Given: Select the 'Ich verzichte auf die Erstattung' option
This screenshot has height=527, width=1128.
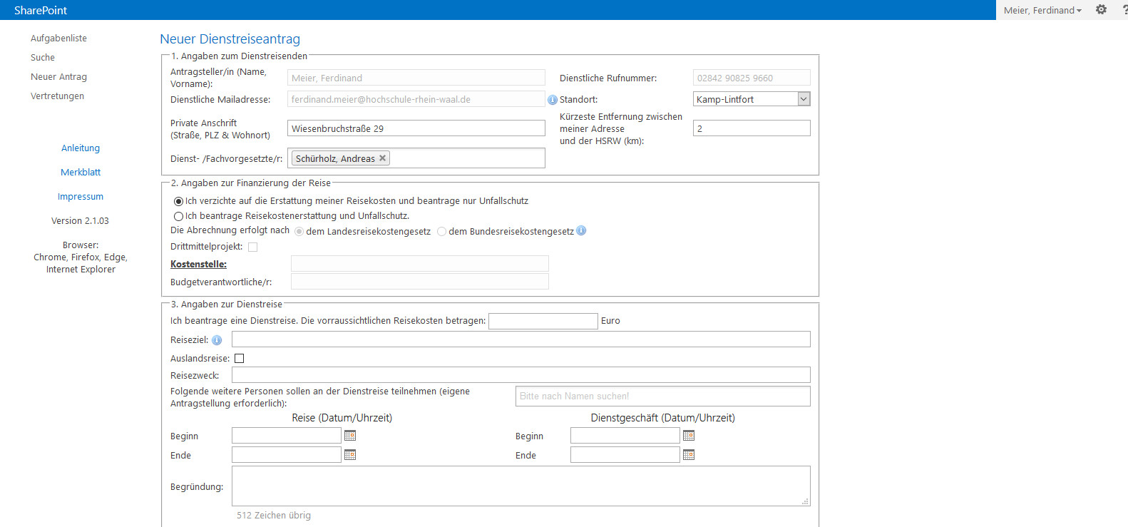Looking at the screenshot, I should [x=178, y=201].
